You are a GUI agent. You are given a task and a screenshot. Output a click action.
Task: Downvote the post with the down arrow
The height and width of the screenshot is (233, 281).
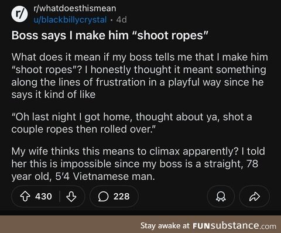point(71,196)
